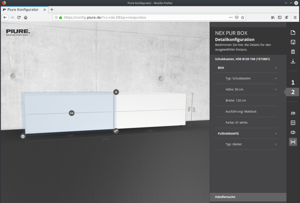
Task: Click the browser forward button
Action: (x=12, y=17)
